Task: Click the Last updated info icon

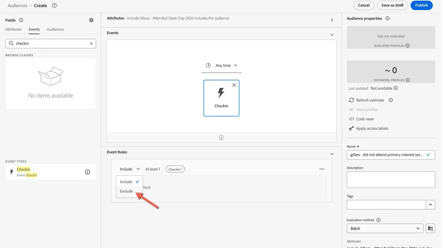Action: pos(396,88)
